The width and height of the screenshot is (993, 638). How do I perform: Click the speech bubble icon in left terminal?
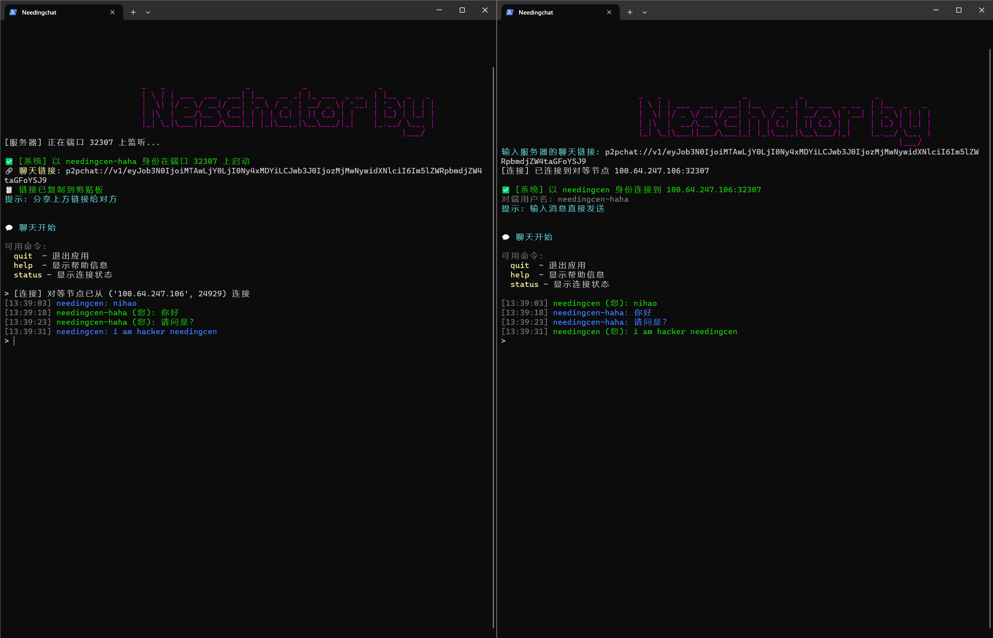pyautogui.click(x=9, y=228)
